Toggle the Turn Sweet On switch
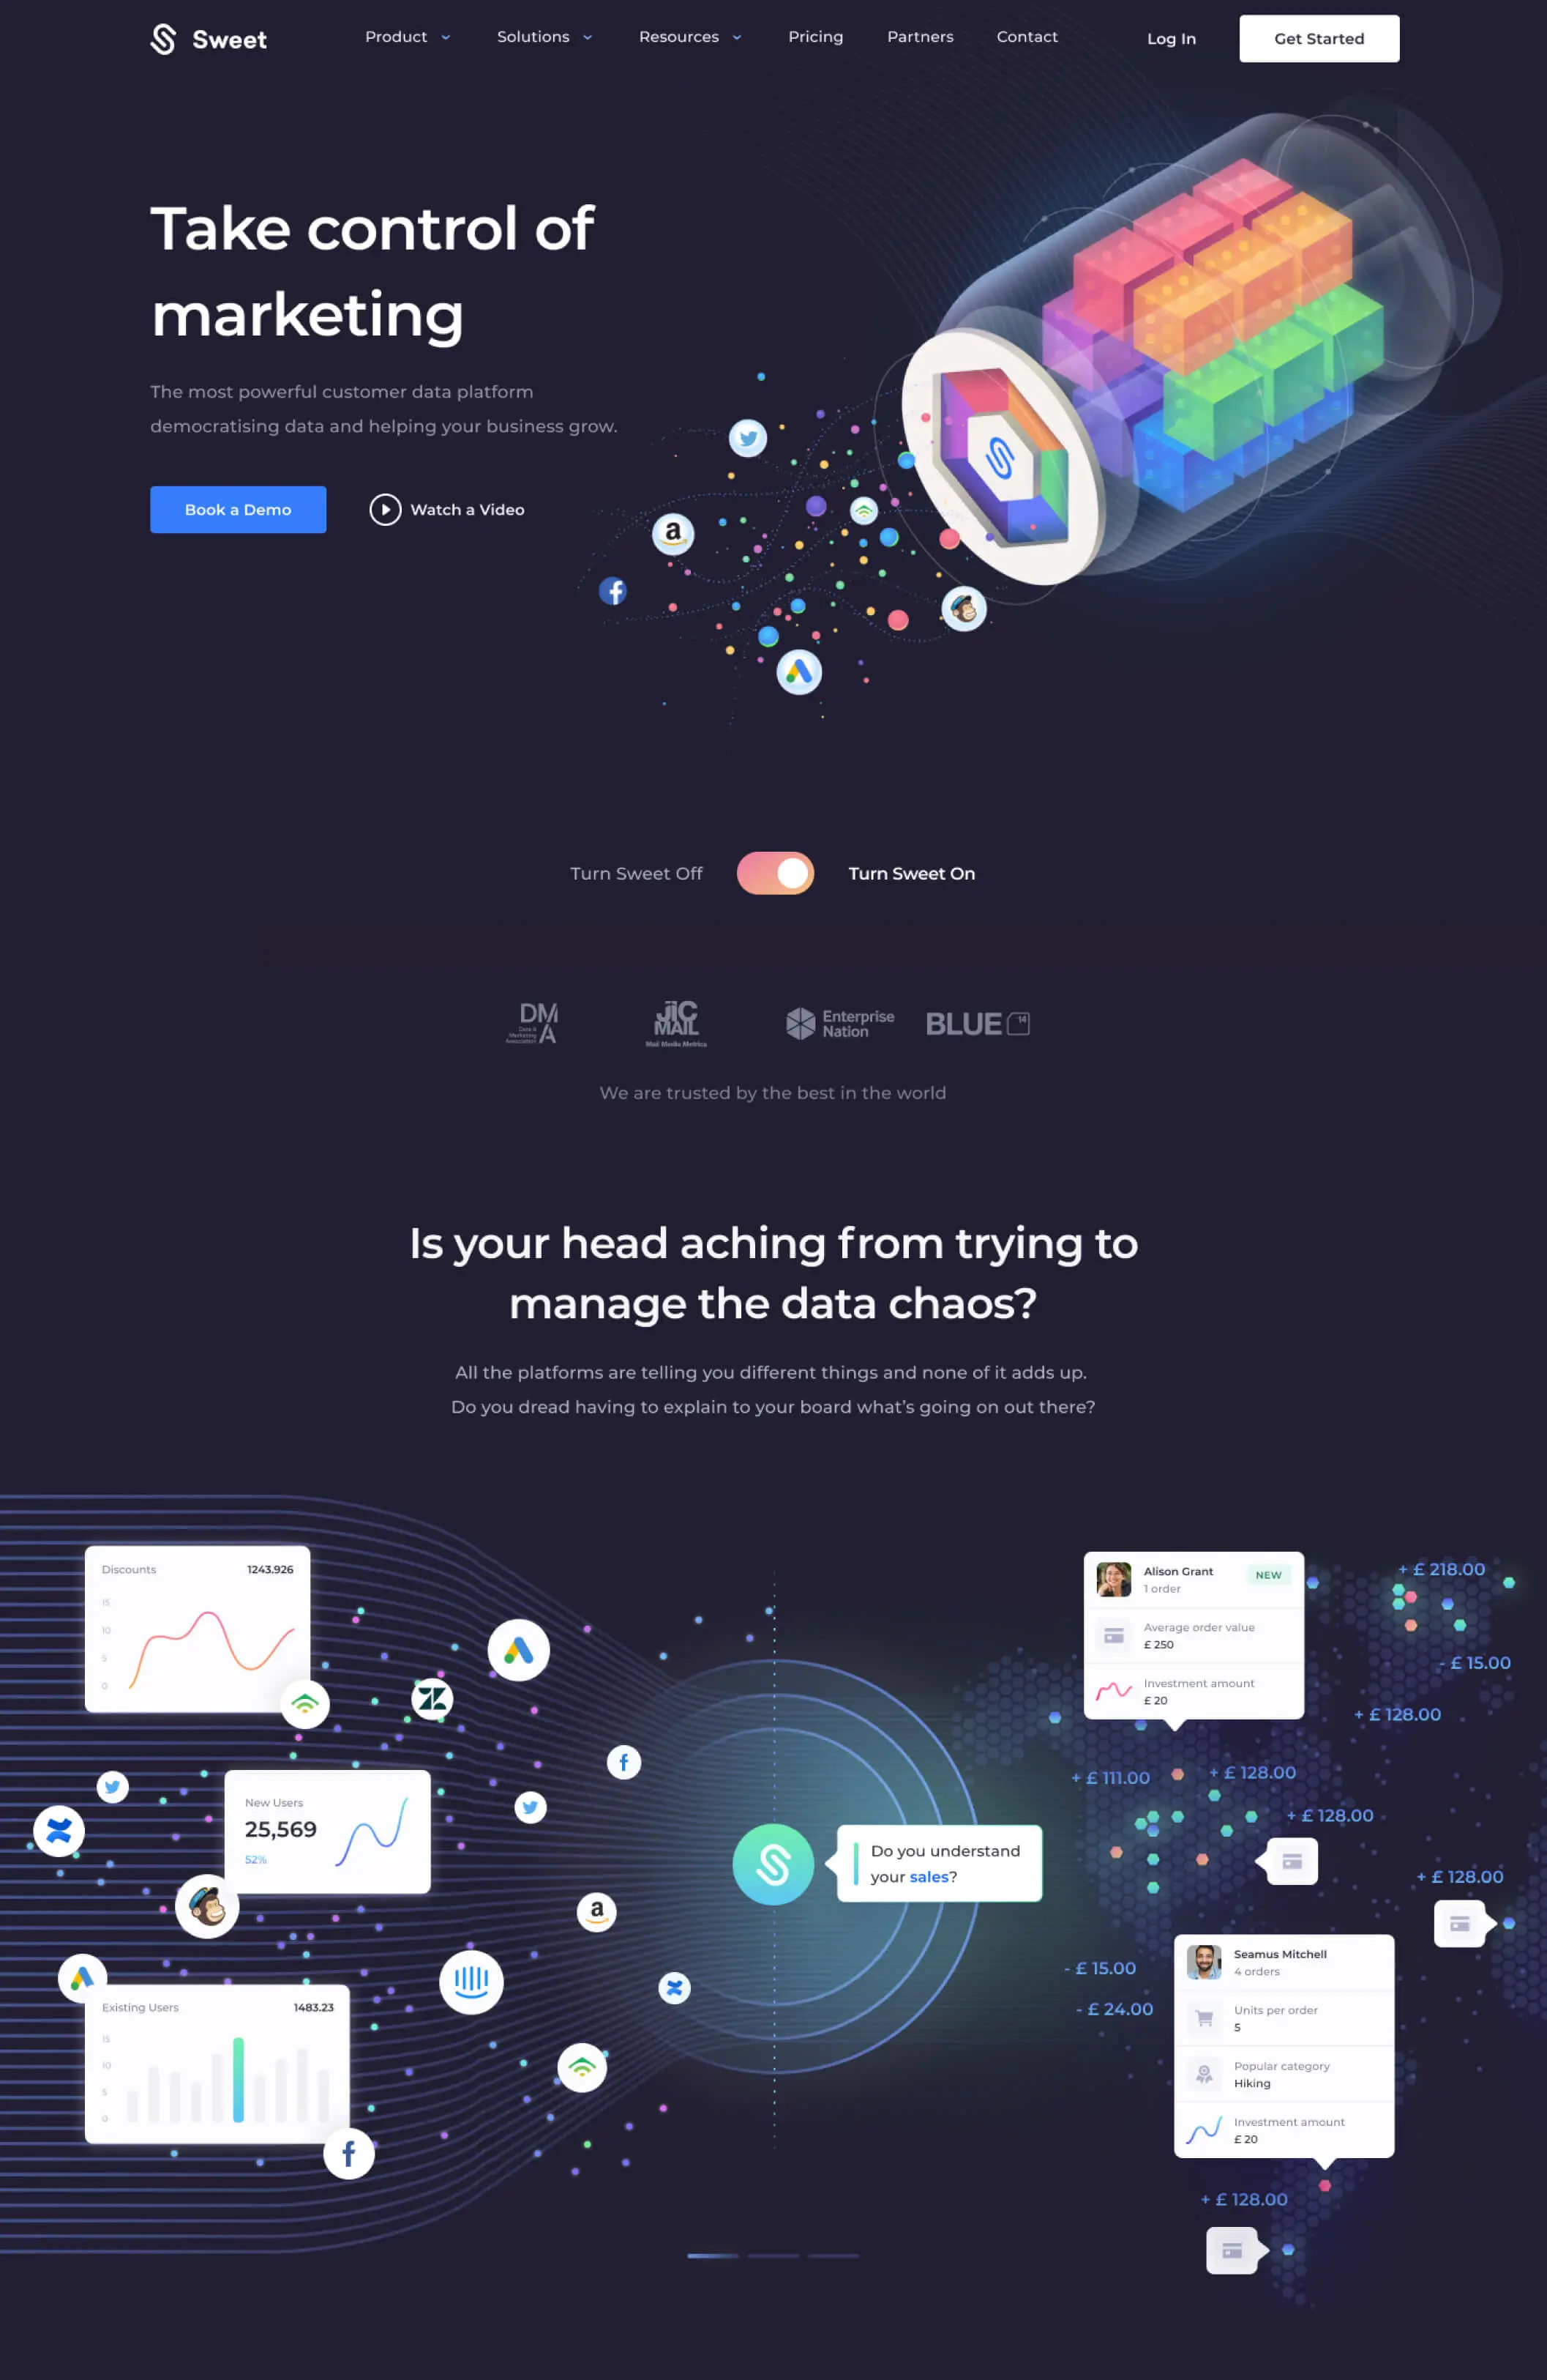Image resolution: width=1547 pixels, height=2380 pixels. (773, 873)
